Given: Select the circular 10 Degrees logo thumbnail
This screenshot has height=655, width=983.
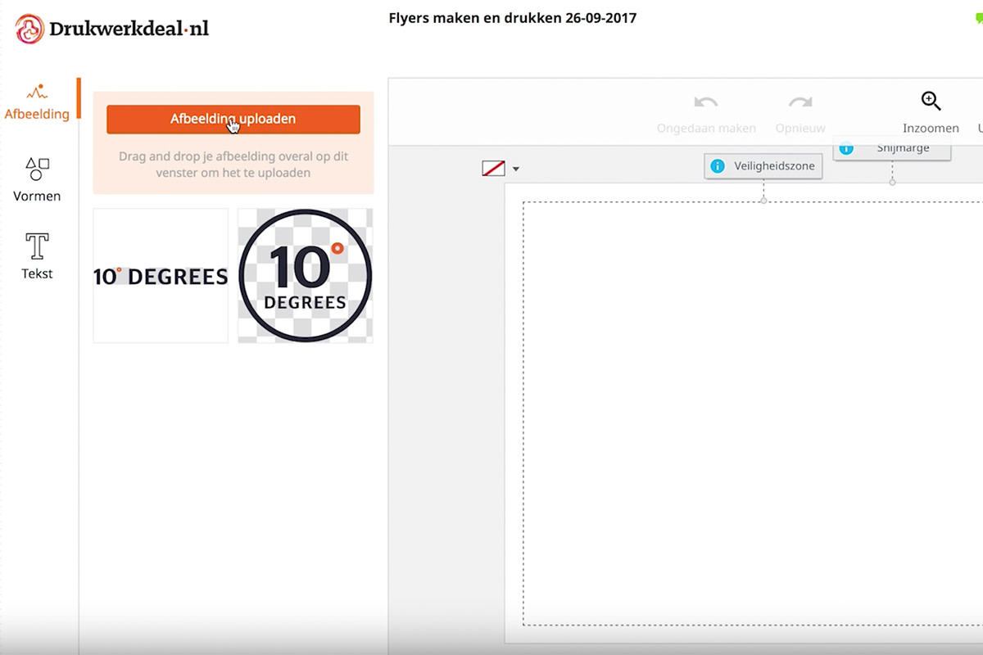Looking at the screenshot, I should 305,276.
